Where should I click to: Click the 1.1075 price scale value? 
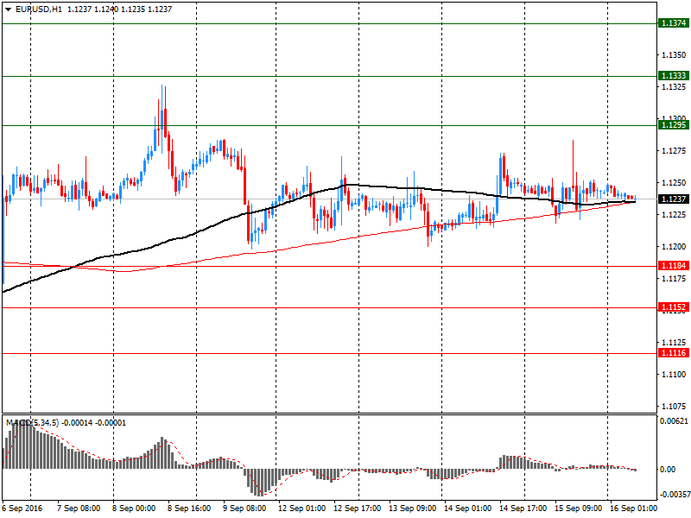(x=674, y=406)
